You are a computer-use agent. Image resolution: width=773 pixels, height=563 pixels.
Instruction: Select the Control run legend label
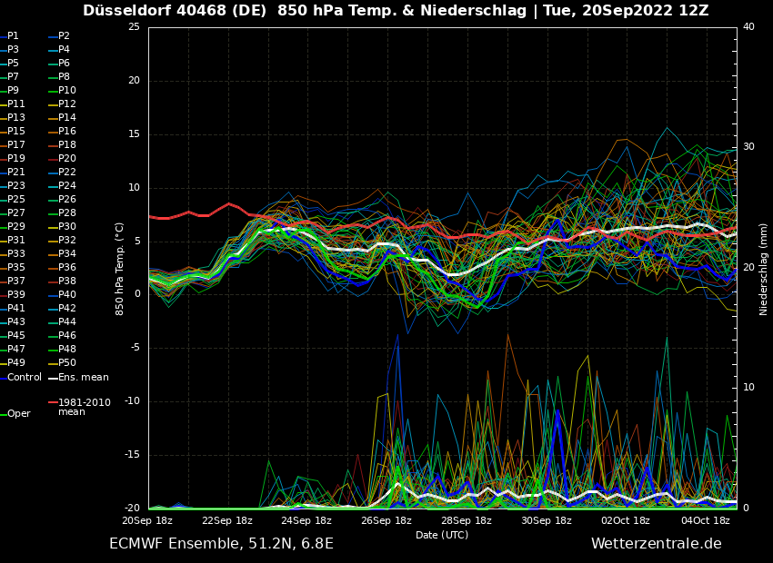point(25,377)
